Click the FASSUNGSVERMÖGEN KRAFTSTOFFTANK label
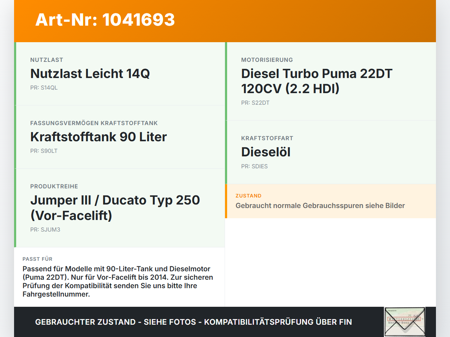 (94, 123)
